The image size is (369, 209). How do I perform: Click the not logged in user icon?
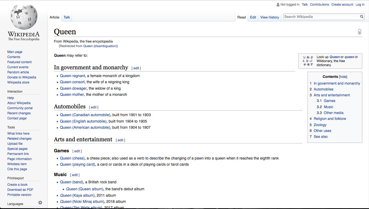[278, 5]
